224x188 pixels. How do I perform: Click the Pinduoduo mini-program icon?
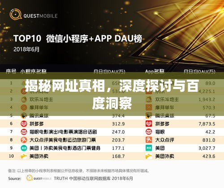click(x=24, y=124)
